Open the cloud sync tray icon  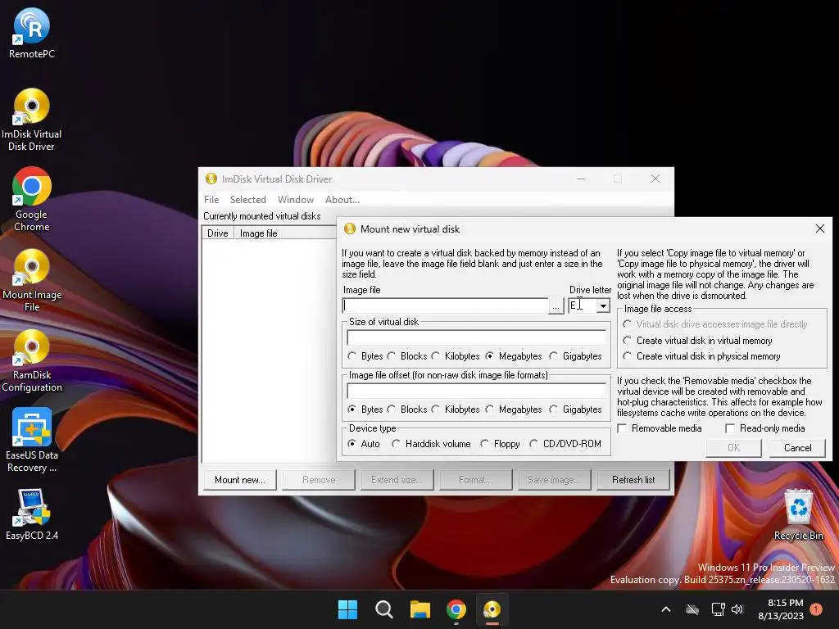692,609
